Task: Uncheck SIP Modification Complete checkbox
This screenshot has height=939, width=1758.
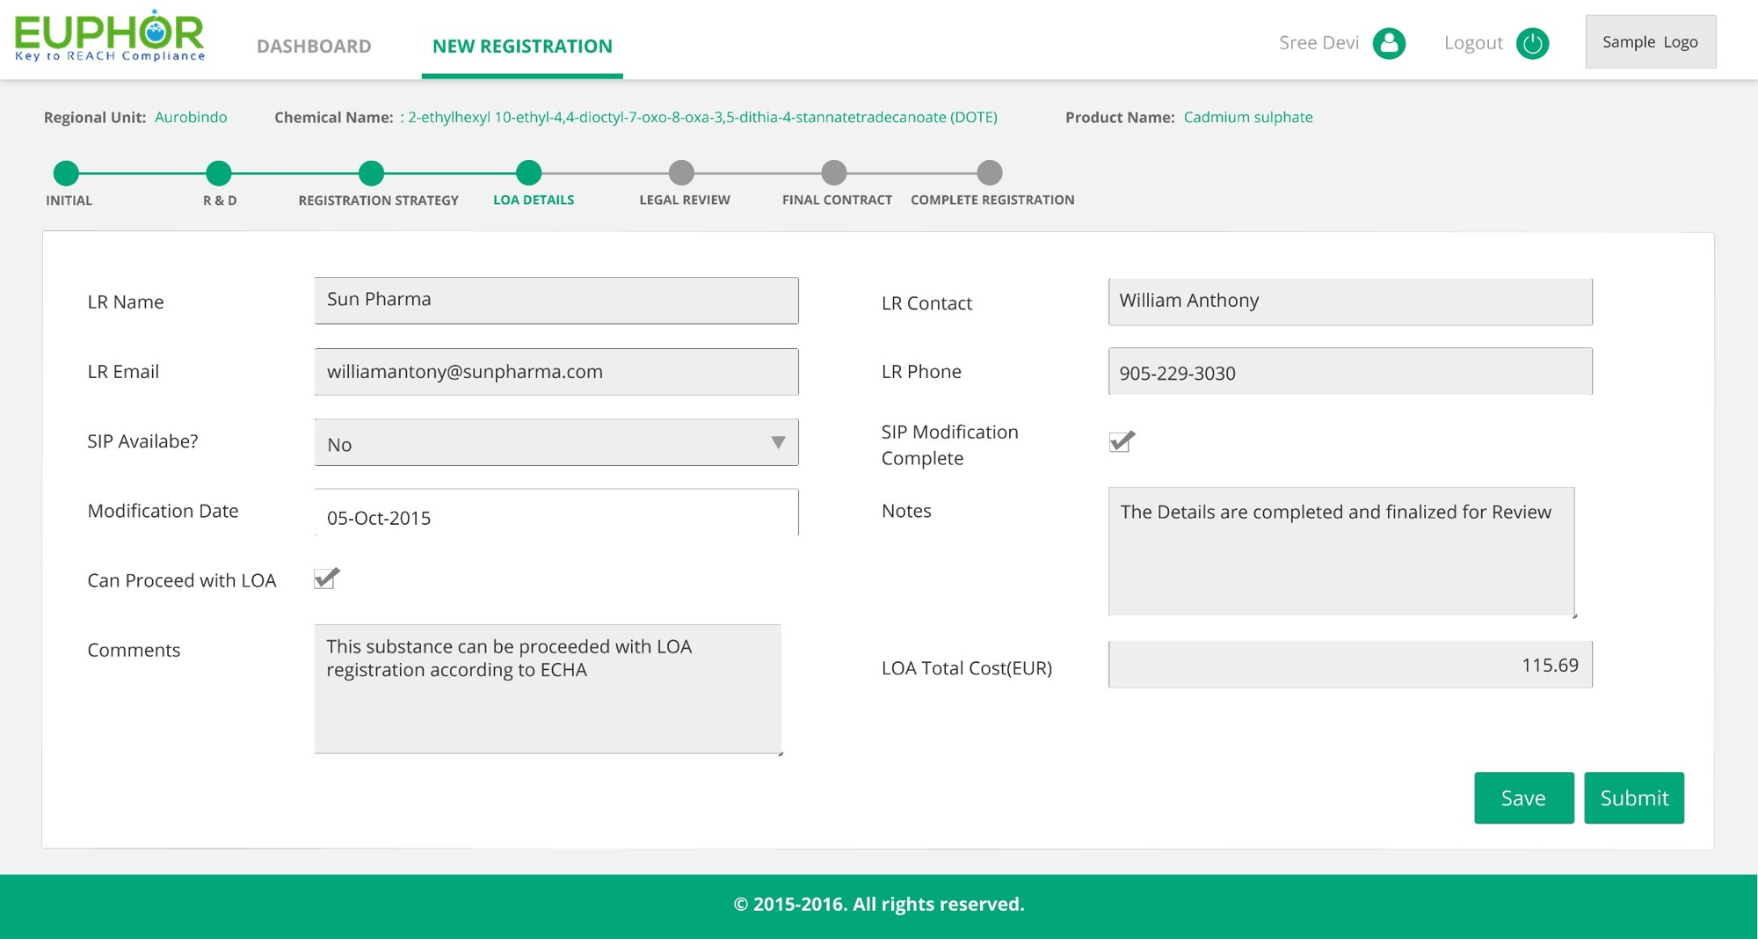Action: [x=1121, y=441]
